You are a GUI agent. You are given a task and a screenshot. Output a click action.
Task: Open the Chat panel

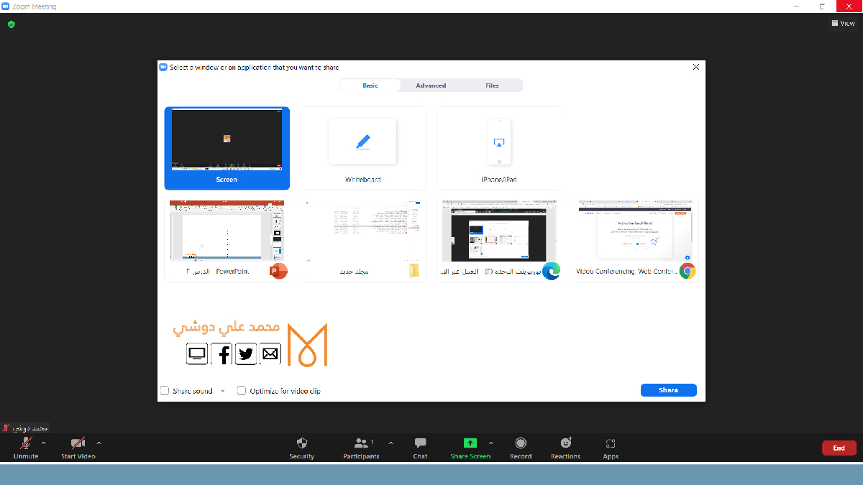[x=421, y=443]
